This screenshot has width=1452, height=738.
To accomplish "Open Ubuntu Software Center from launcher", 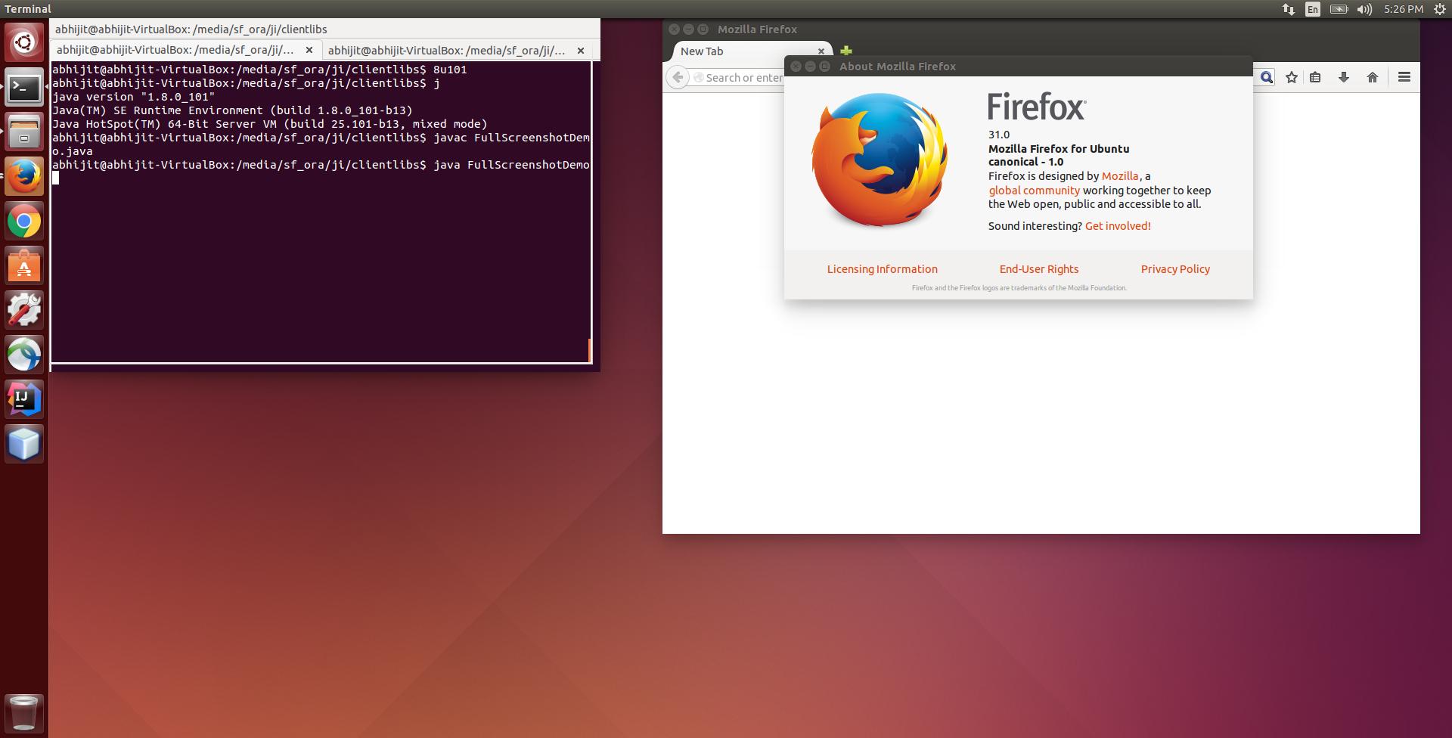I will click(x=24, y=266).
